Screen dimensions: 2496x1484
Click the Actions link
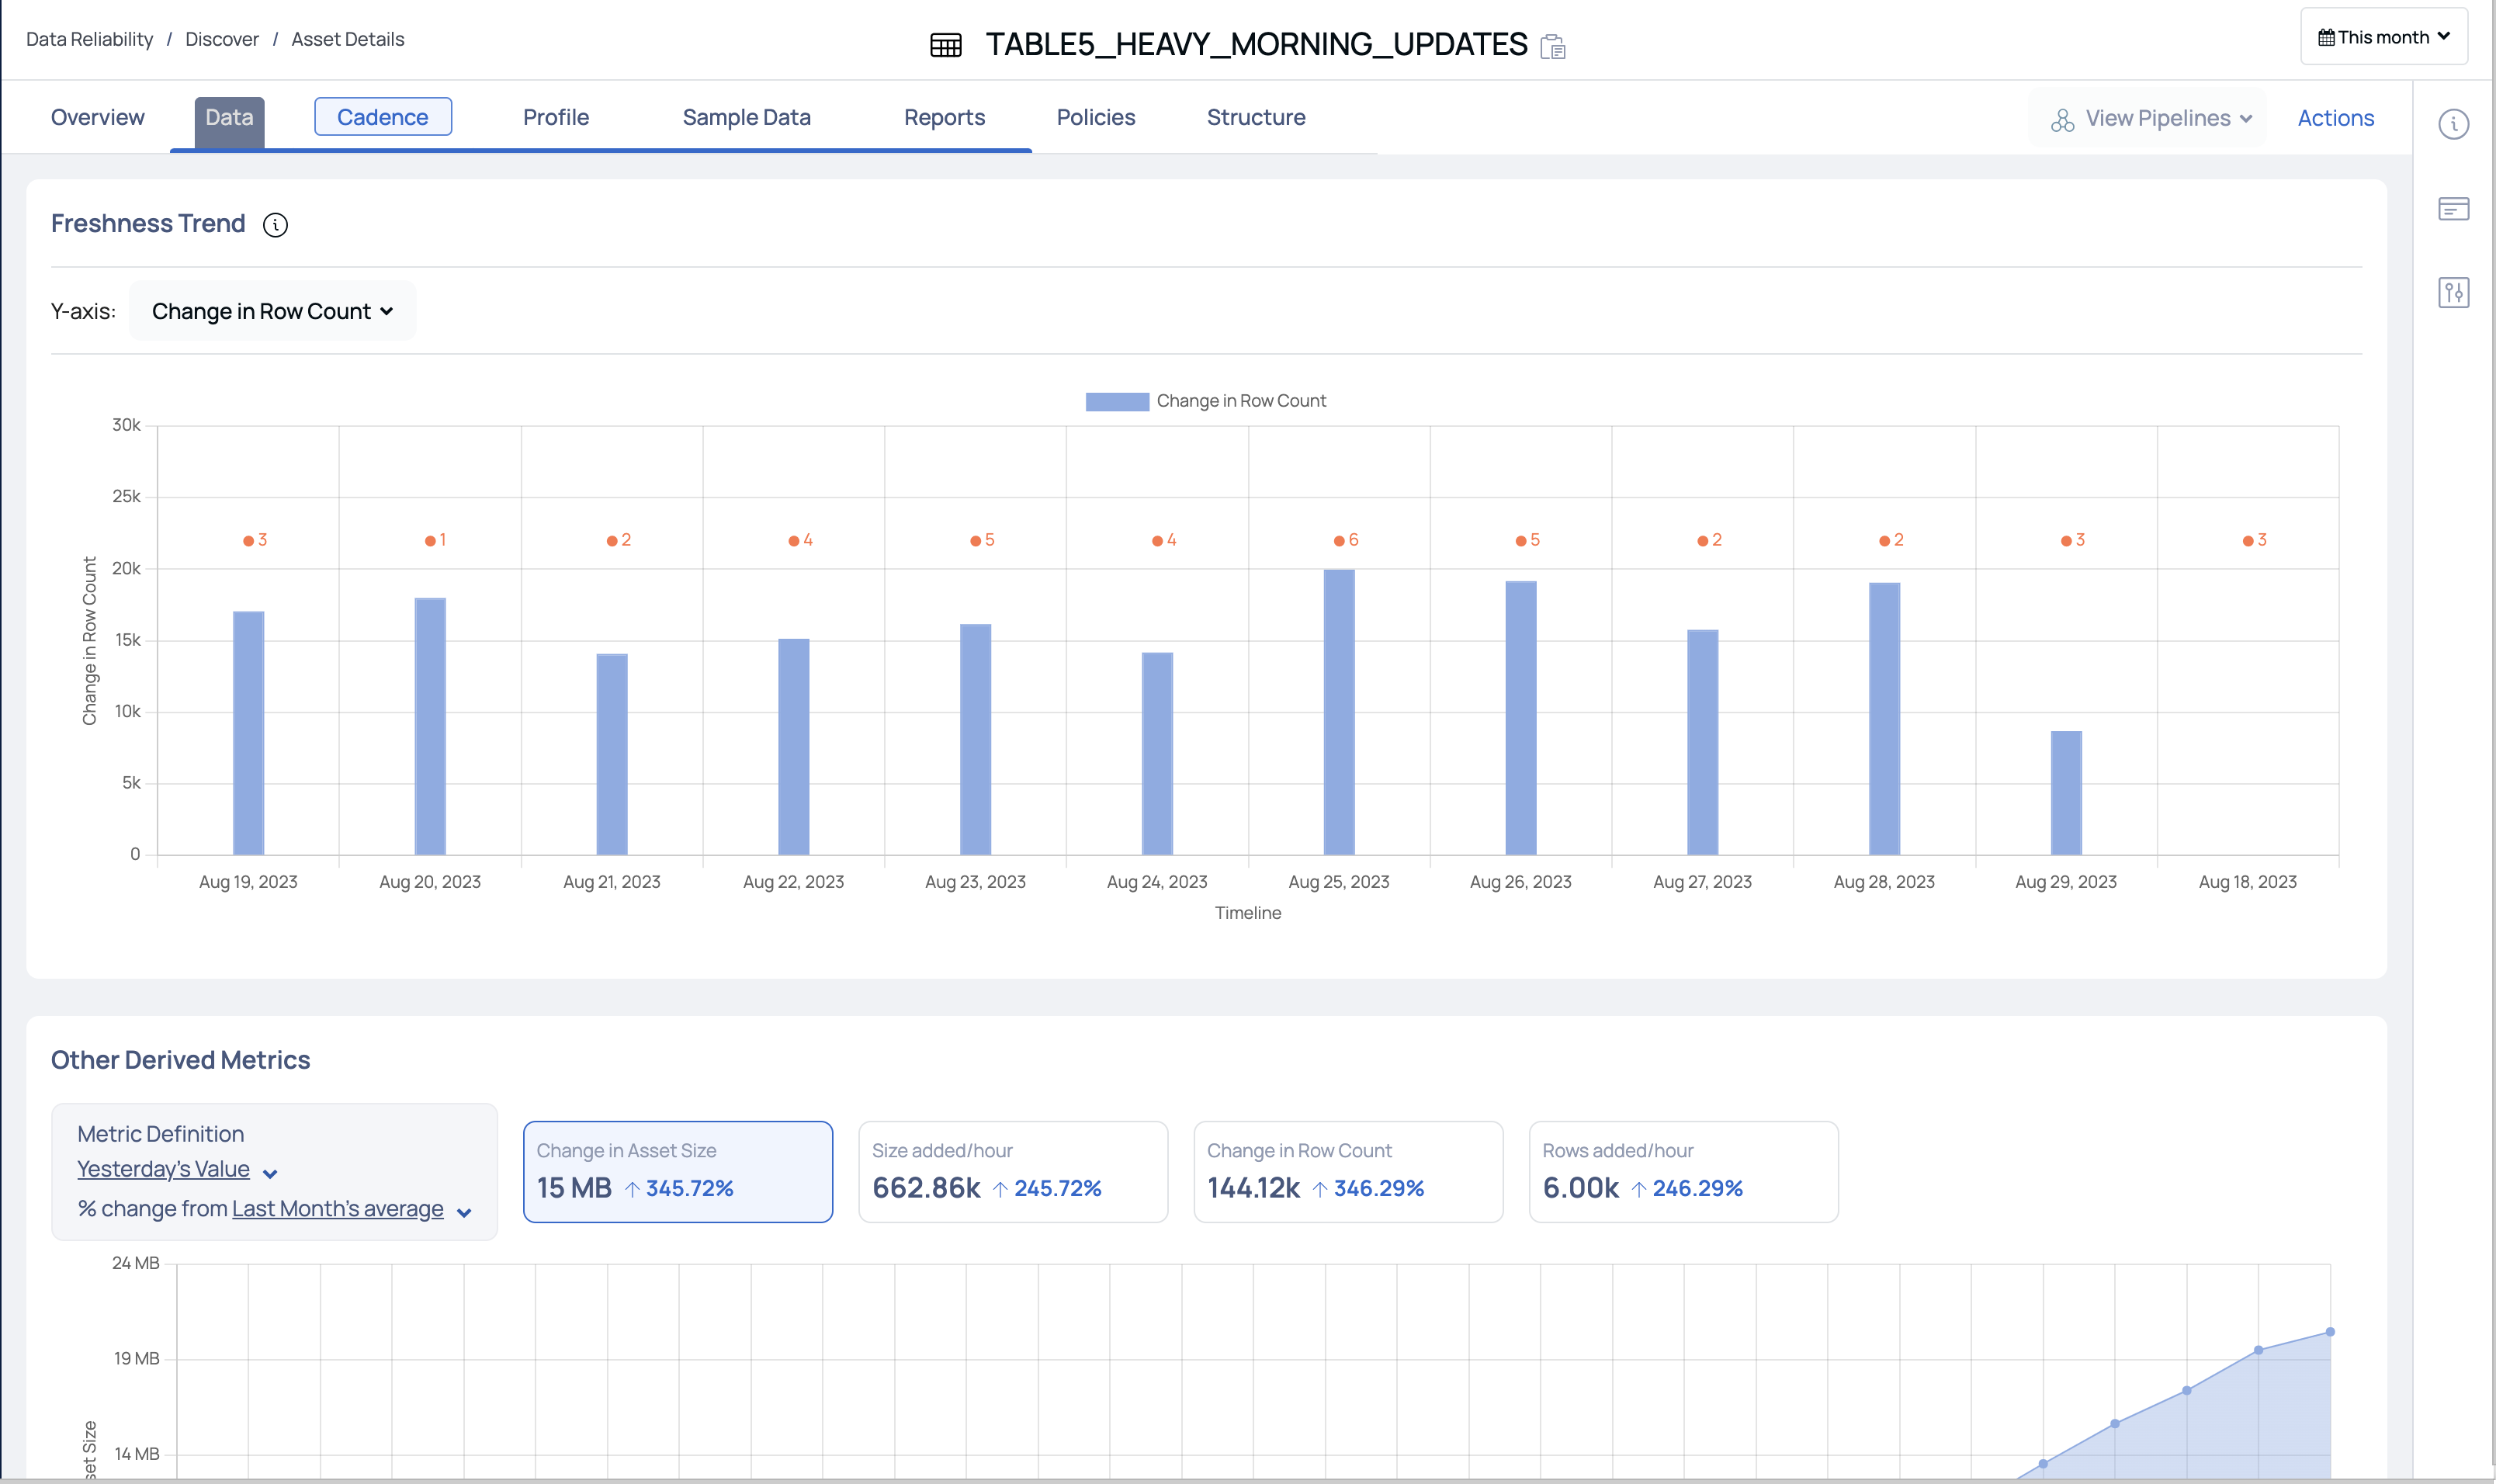tap(2335, 119)
